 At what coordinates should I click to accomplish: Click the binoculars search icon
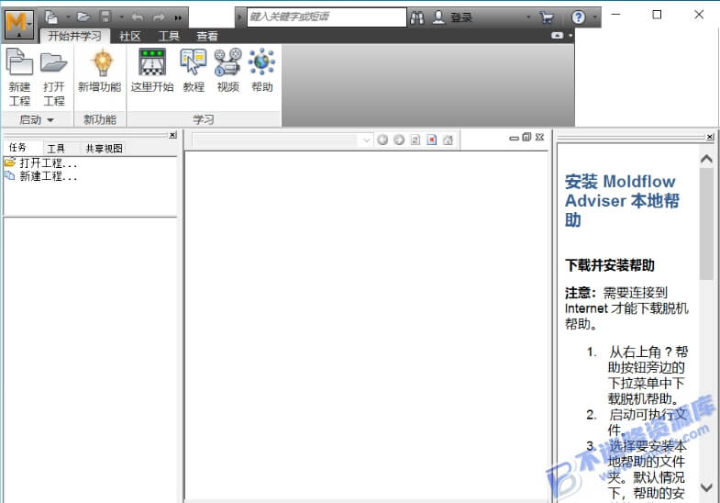417,17
